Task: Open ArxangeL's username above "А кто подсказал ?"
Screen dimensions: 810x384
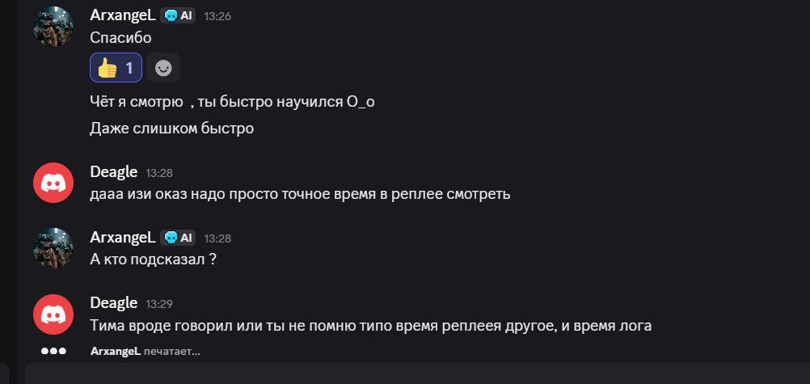Action: pos(123,238)
